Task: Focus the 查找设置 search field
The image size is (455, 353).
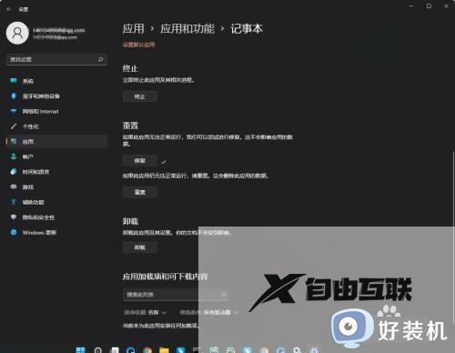Action: (56, 59)
